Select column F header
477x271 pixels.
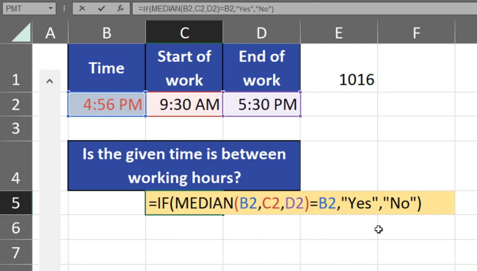pos(416,33)
